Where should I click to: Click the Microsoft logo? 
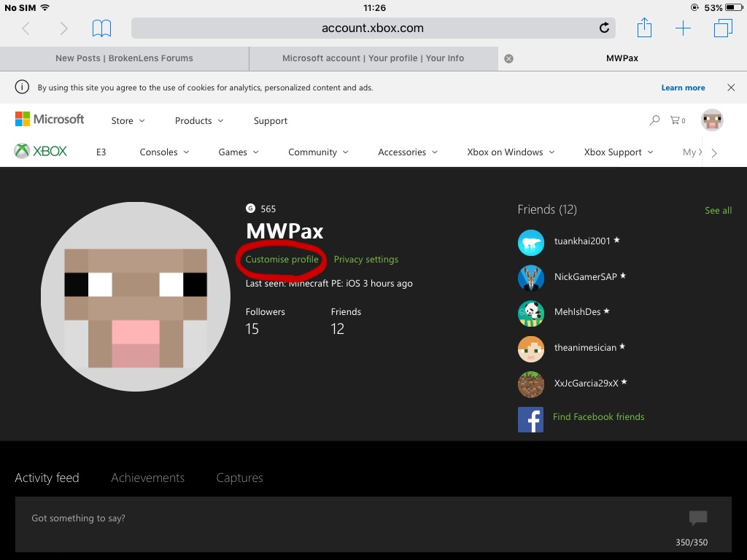[x=50, y=119]
